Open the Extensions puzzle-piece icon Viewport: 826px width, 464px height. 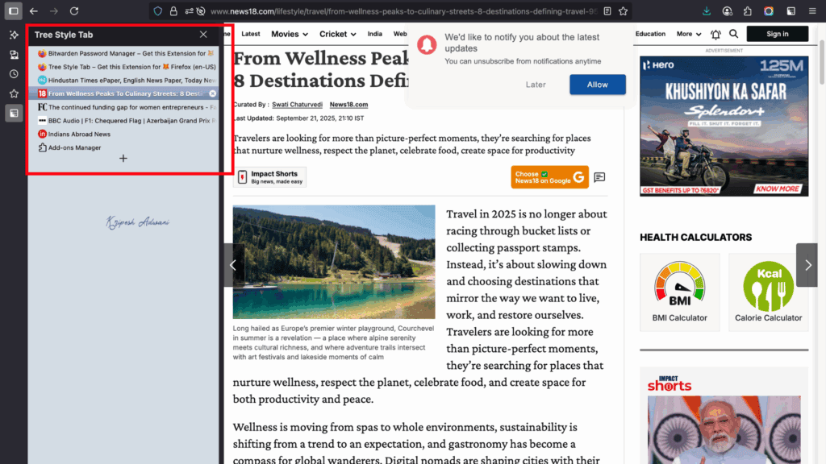[x=747, y=10]
